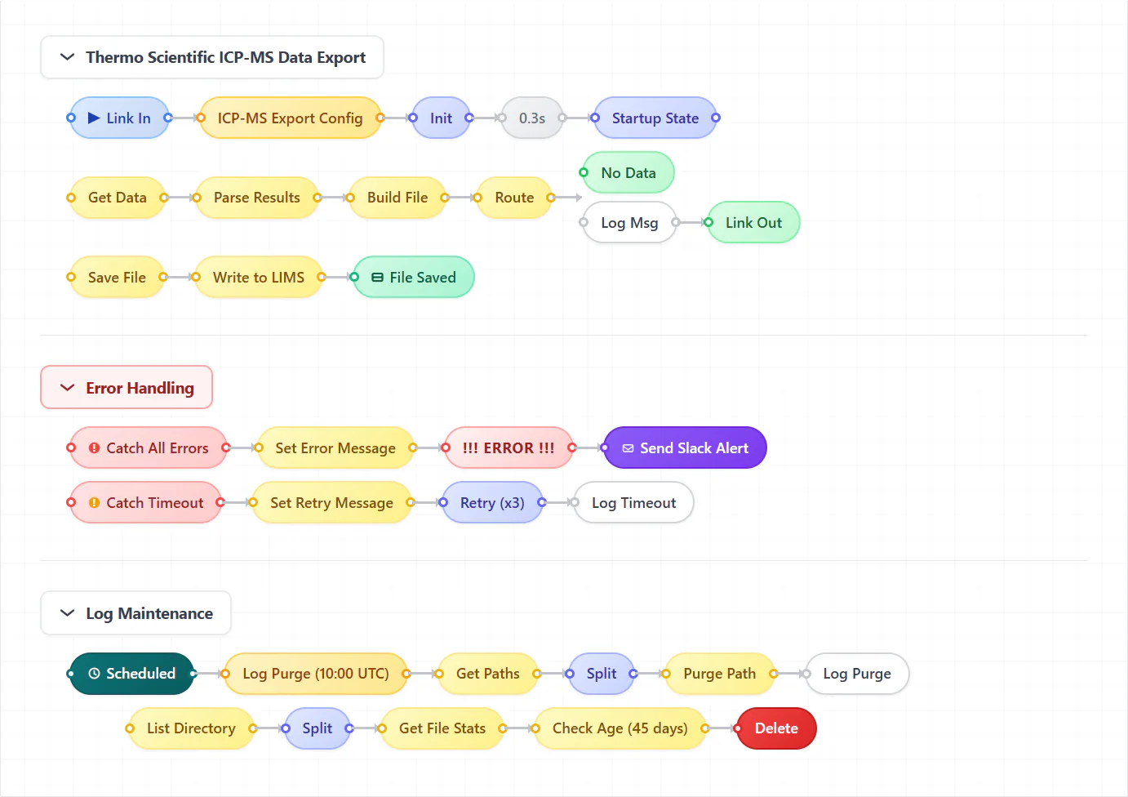Click the alert icon on Catch Timeout node
Viewport: 1128px width, 797px height.
pos(94,503)
